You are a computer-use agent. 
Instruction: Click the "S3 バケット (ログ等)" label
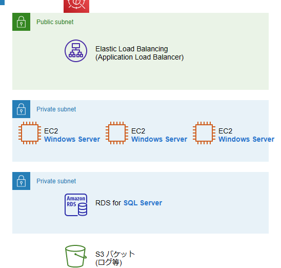pyautogui.click(x=115, y=258)
